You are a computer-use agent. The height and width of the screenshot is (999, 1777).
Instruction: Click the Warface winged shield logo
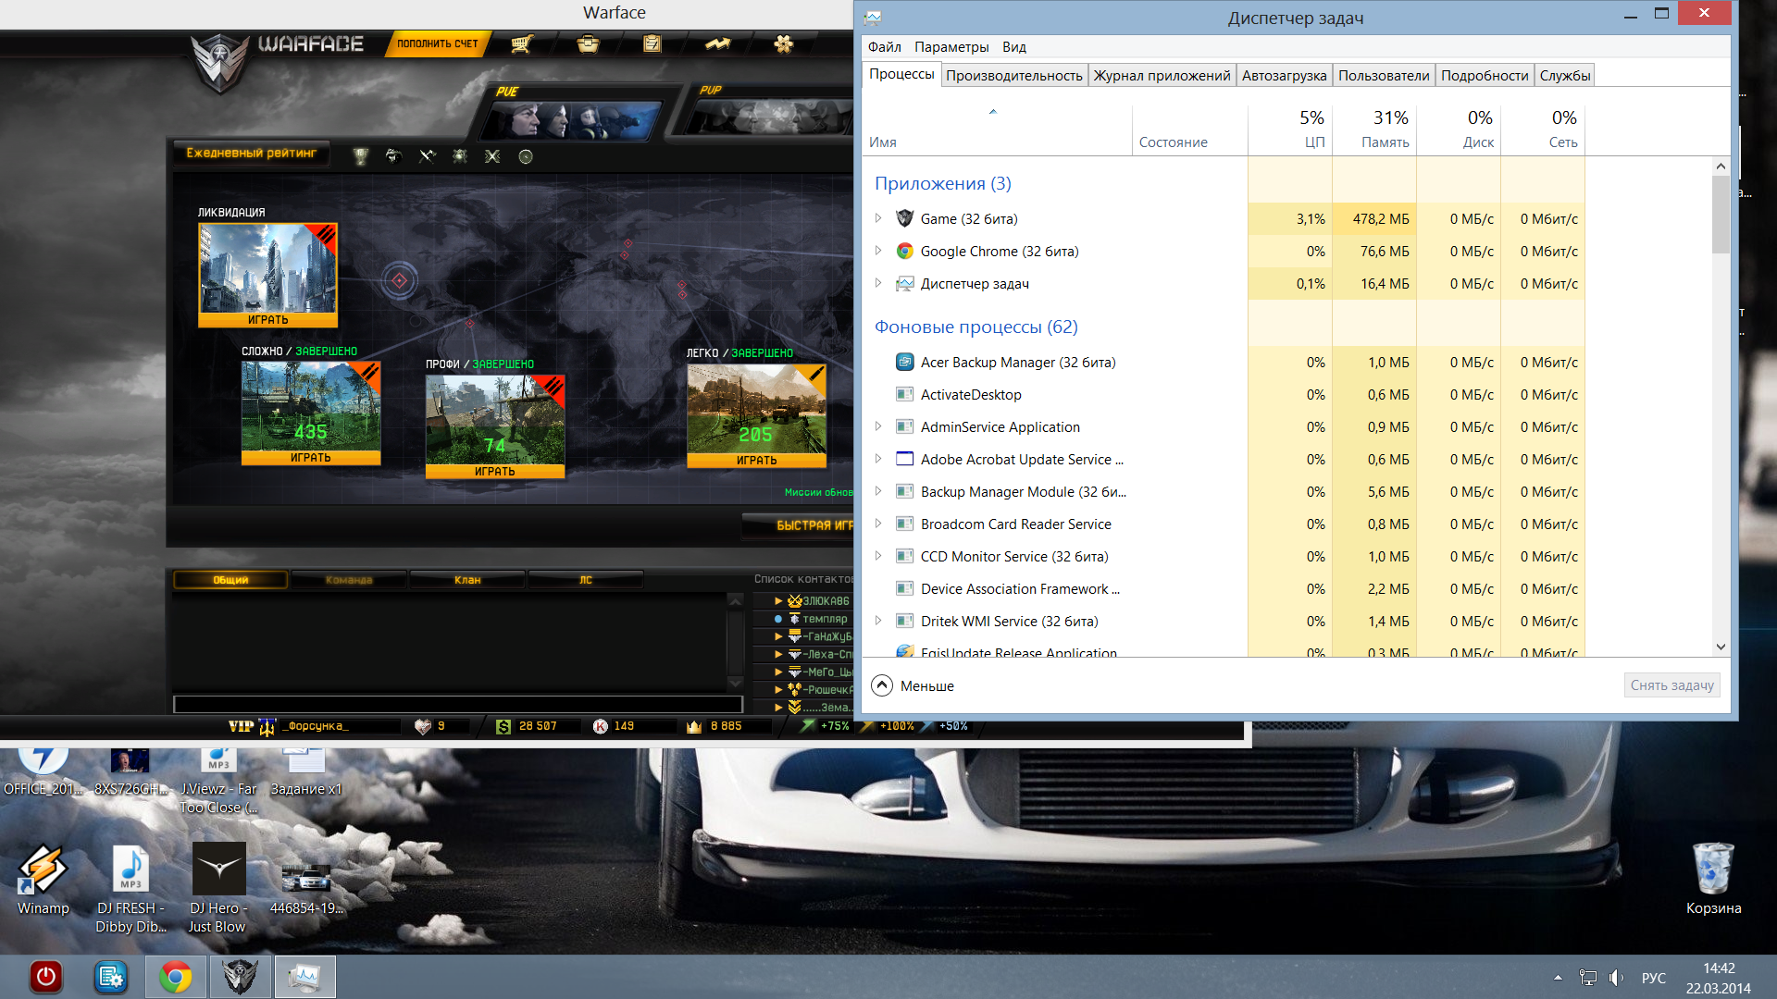220,63
